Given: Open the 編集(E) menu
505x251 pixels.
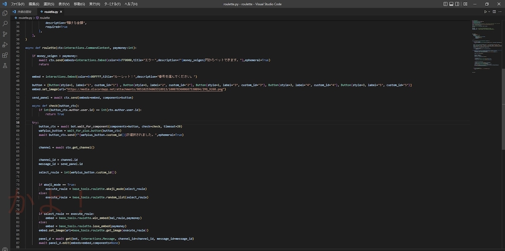Looking at the screenshot, I should tap(34, 4).
